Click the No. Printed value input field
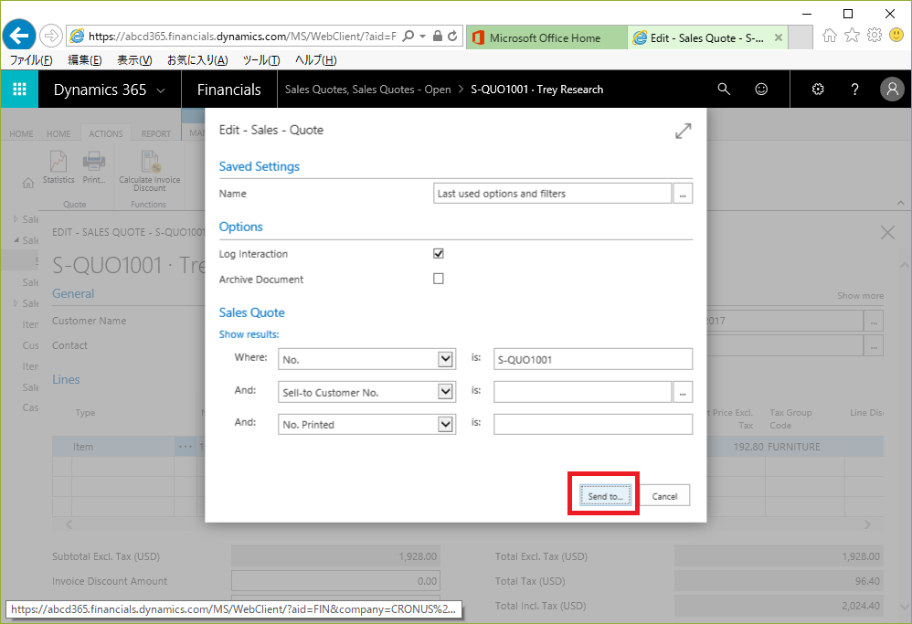The width and height of the screenshot is (912, 624). [593, 425]
